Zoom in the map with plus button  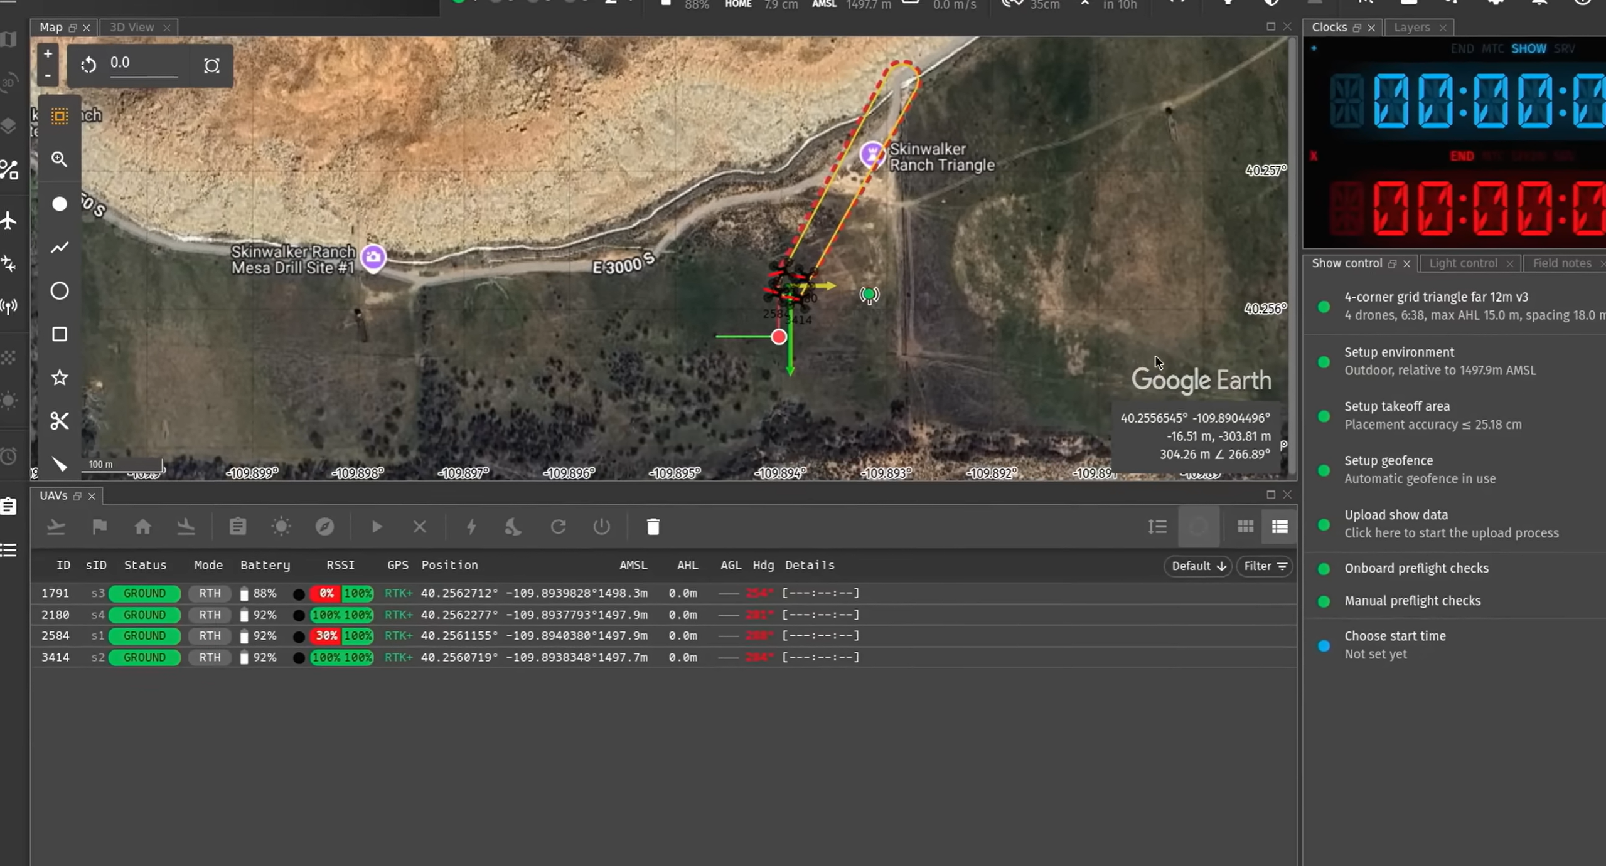[48, 54]
